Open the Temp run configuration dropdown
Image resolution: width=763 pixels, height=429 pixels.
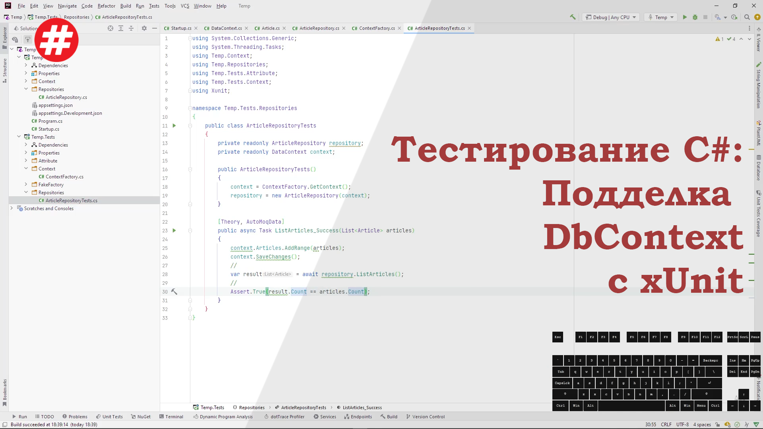pyautogui.click(x=660, y=17)
